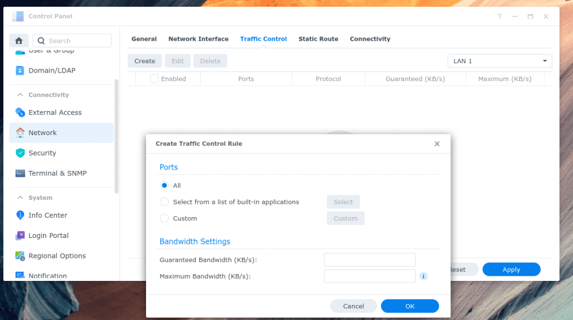Toggle the Enabled column header checkbox

(154, 79)
